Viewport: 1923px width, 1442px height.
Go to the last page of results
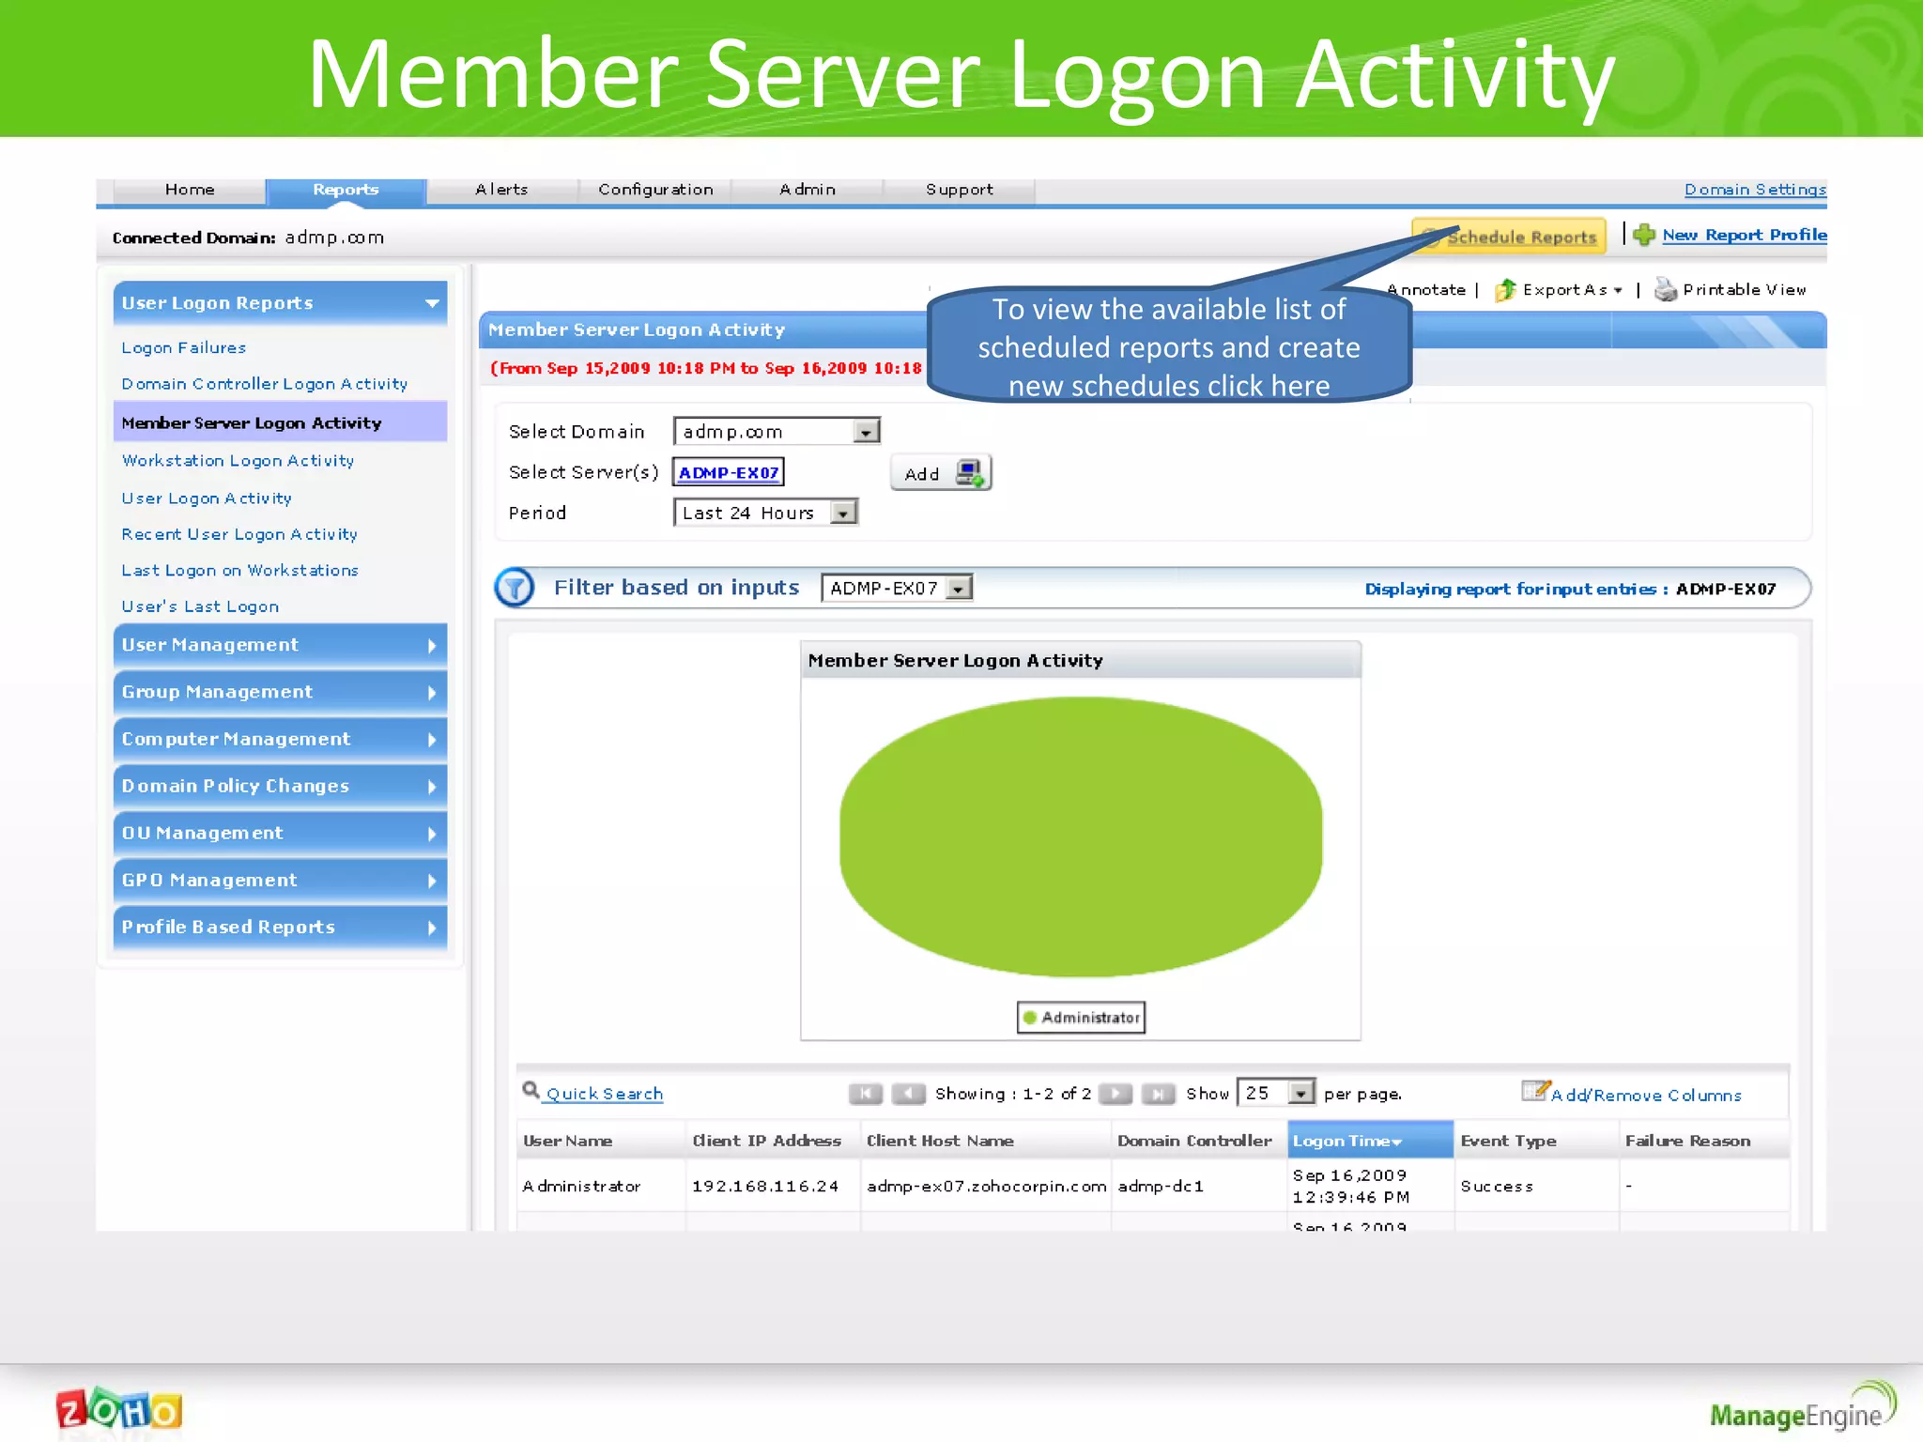[1159, 1095]
